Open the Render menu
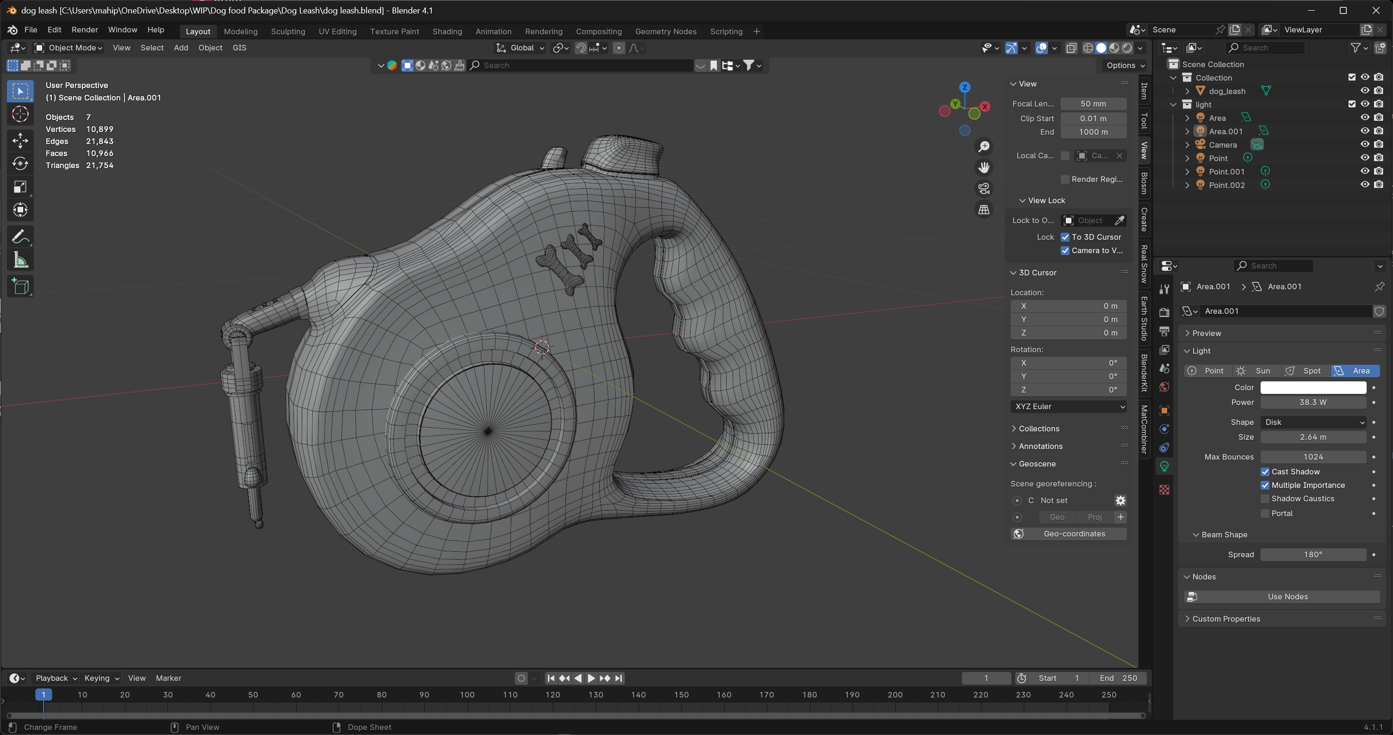 tap(84, 30)
